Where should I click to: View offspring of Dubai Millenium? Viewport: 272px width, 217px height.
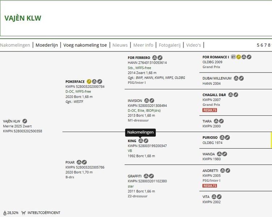[x=236, y=78]
